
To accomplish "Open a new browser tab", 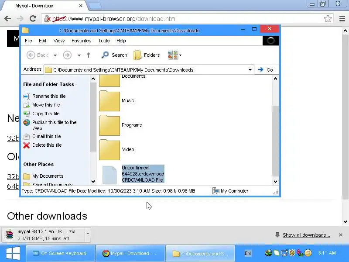I will point(95,6).
